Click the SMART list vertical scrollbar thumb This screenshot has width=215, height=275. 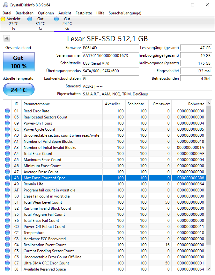[x=209, y=175]
